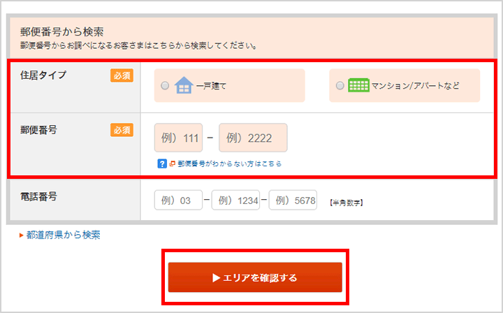Click the 一戸建て option text

point(211,86)
